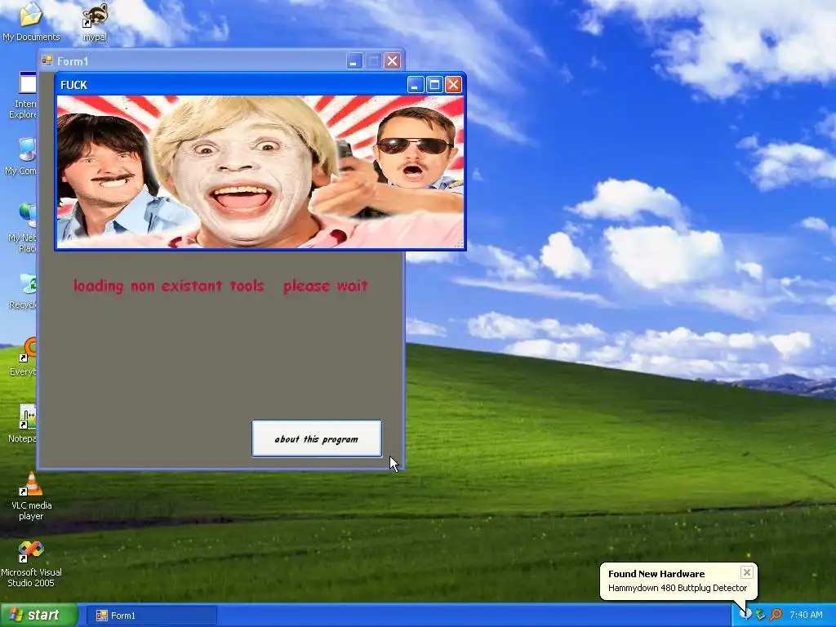Open the Windows Start menu
This screenshot has width=836, height=627.
pyautogui.click(x=38, y=616)
